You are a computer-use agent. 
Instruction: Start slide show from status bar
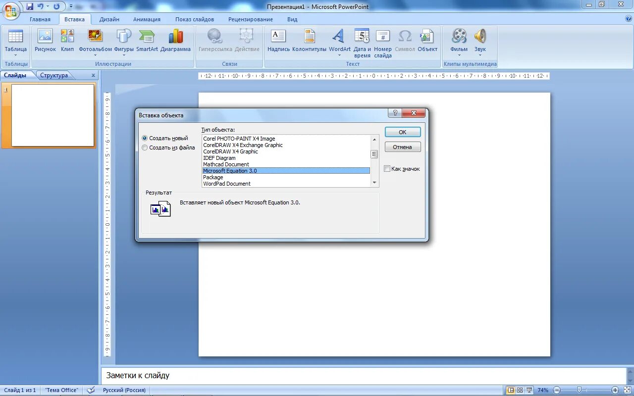[x=529, y=390]
